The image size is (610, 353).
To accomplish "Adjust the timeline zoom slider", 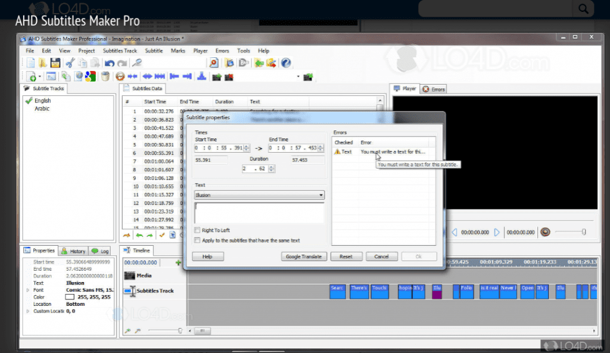I will pyautogui.click(x=180, y=331).
